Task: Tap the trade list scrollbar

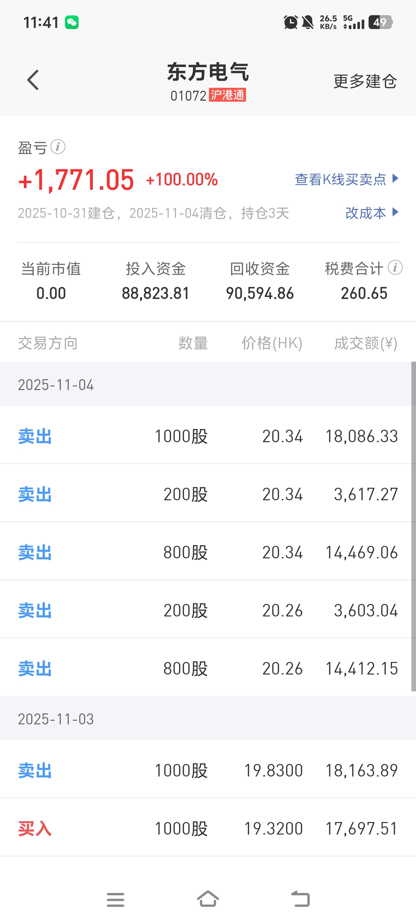Action: pos(413,527)
